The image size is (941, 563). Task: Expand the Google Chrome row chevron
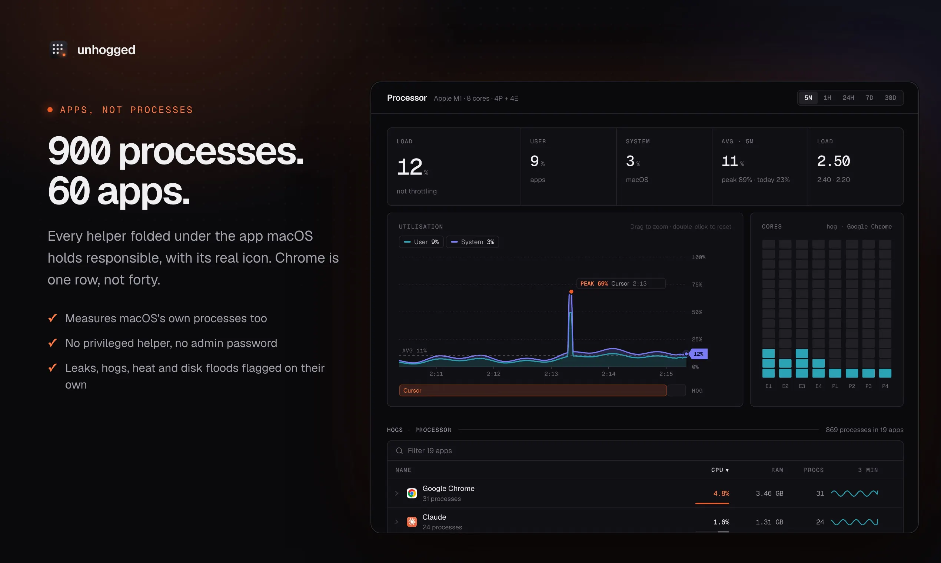click(x=396, y=493)
